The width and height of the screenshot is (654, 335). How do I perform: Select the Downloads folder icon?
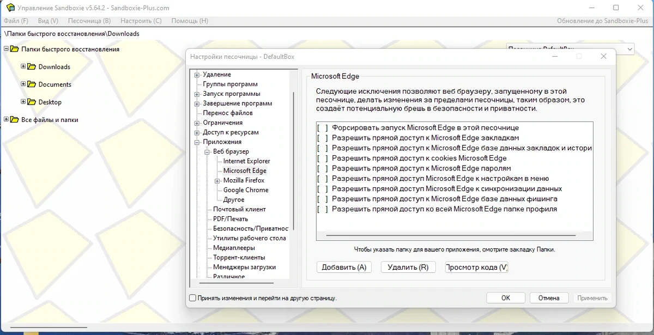coord(32,67)
